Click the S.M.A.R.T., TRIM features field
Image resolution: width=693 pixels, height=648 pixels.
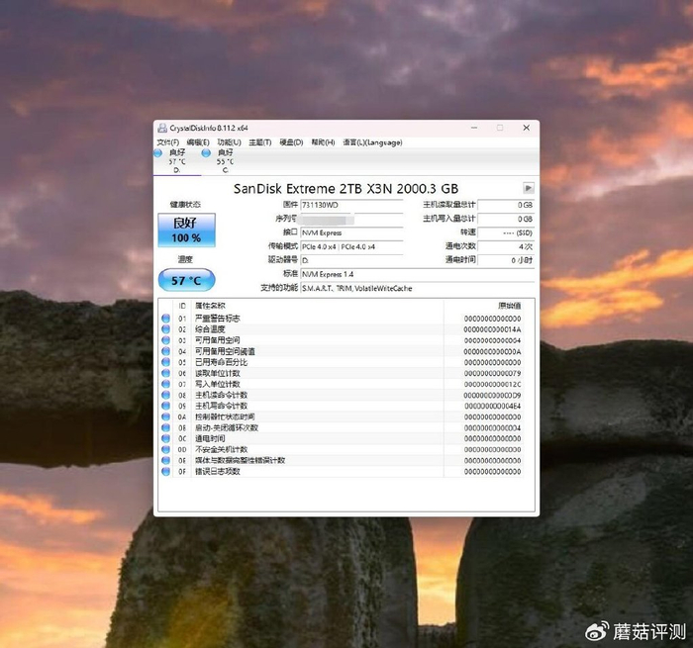point(417,288)
